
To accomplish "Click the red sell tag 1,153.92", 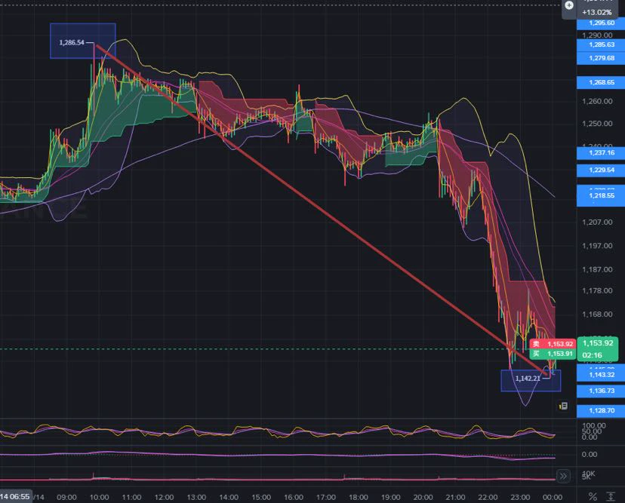I will click(553, 344).
